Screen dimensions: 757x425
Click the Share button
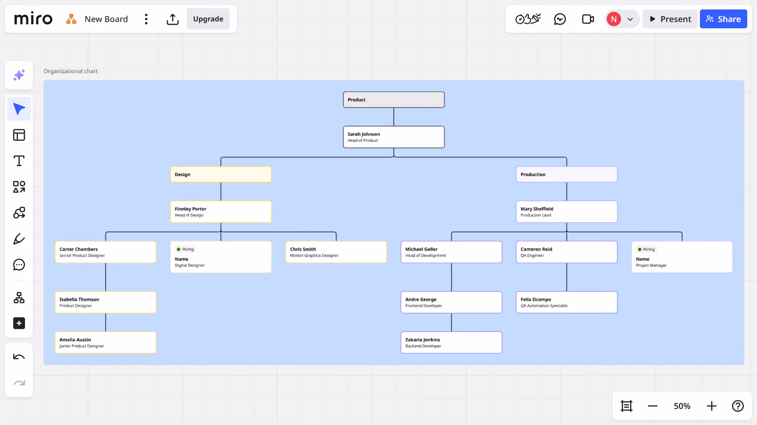click(723, 19)
